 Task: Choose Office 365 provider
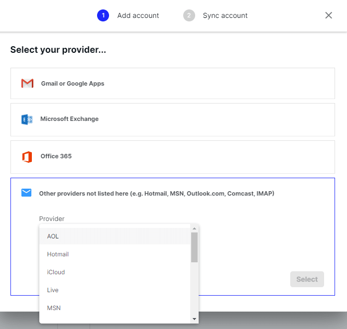point(173,157)
